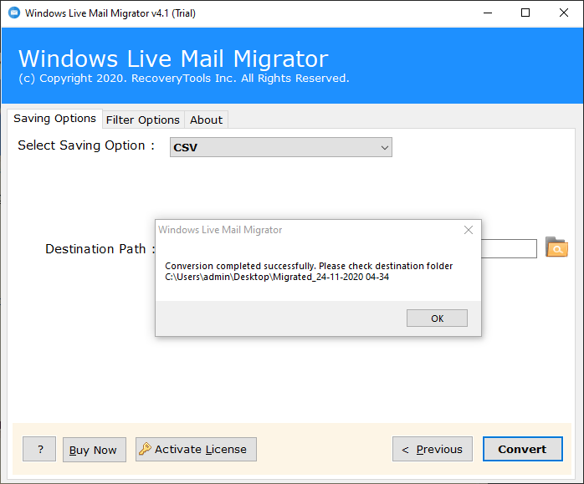Screen dimensions: 584x484
Task: Close the Windows Live Mail Migrator window
Action: point(564,13)
